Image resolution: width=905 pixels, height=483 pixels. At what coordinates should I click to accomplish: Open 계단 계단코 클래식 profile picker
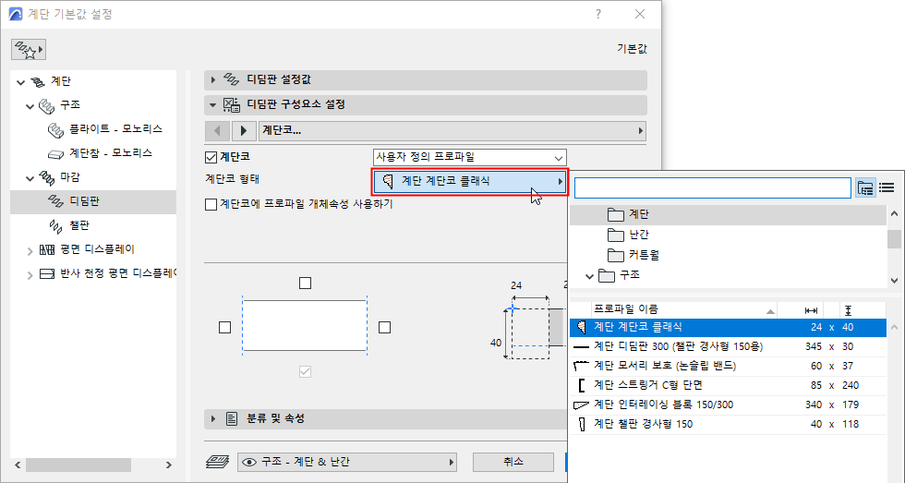470,181
